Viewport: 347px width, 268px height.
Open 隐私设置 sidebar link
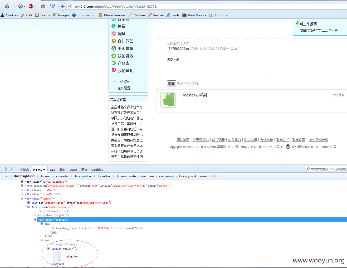124,88
